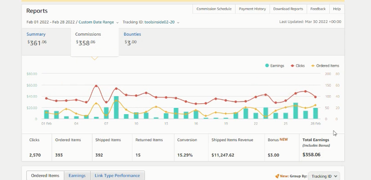The width and height of the screenshot is (371, 180).
Task: Click the tallest earnings bar on 08 Feb
Action: click(116, 107)
